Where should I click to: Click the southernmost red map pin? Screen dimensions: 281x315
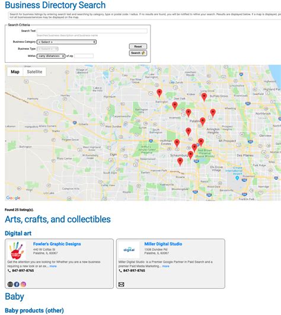[x=180, y=162]
